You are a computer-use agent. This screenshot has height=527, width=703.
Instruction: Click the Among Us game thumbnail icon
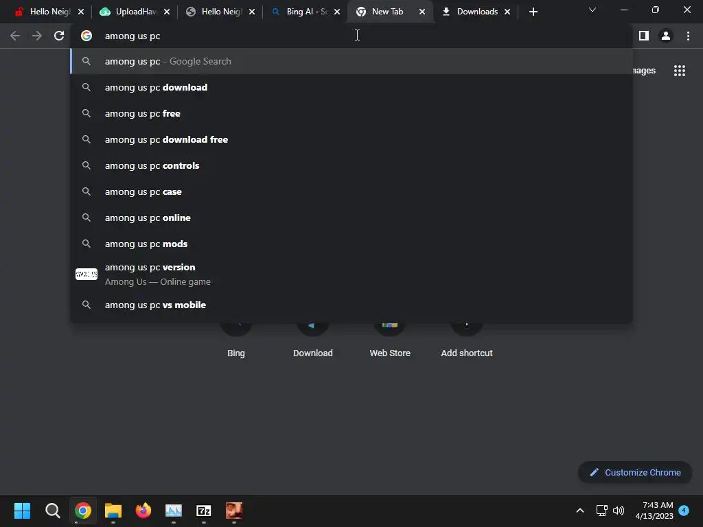coord(86,274)
